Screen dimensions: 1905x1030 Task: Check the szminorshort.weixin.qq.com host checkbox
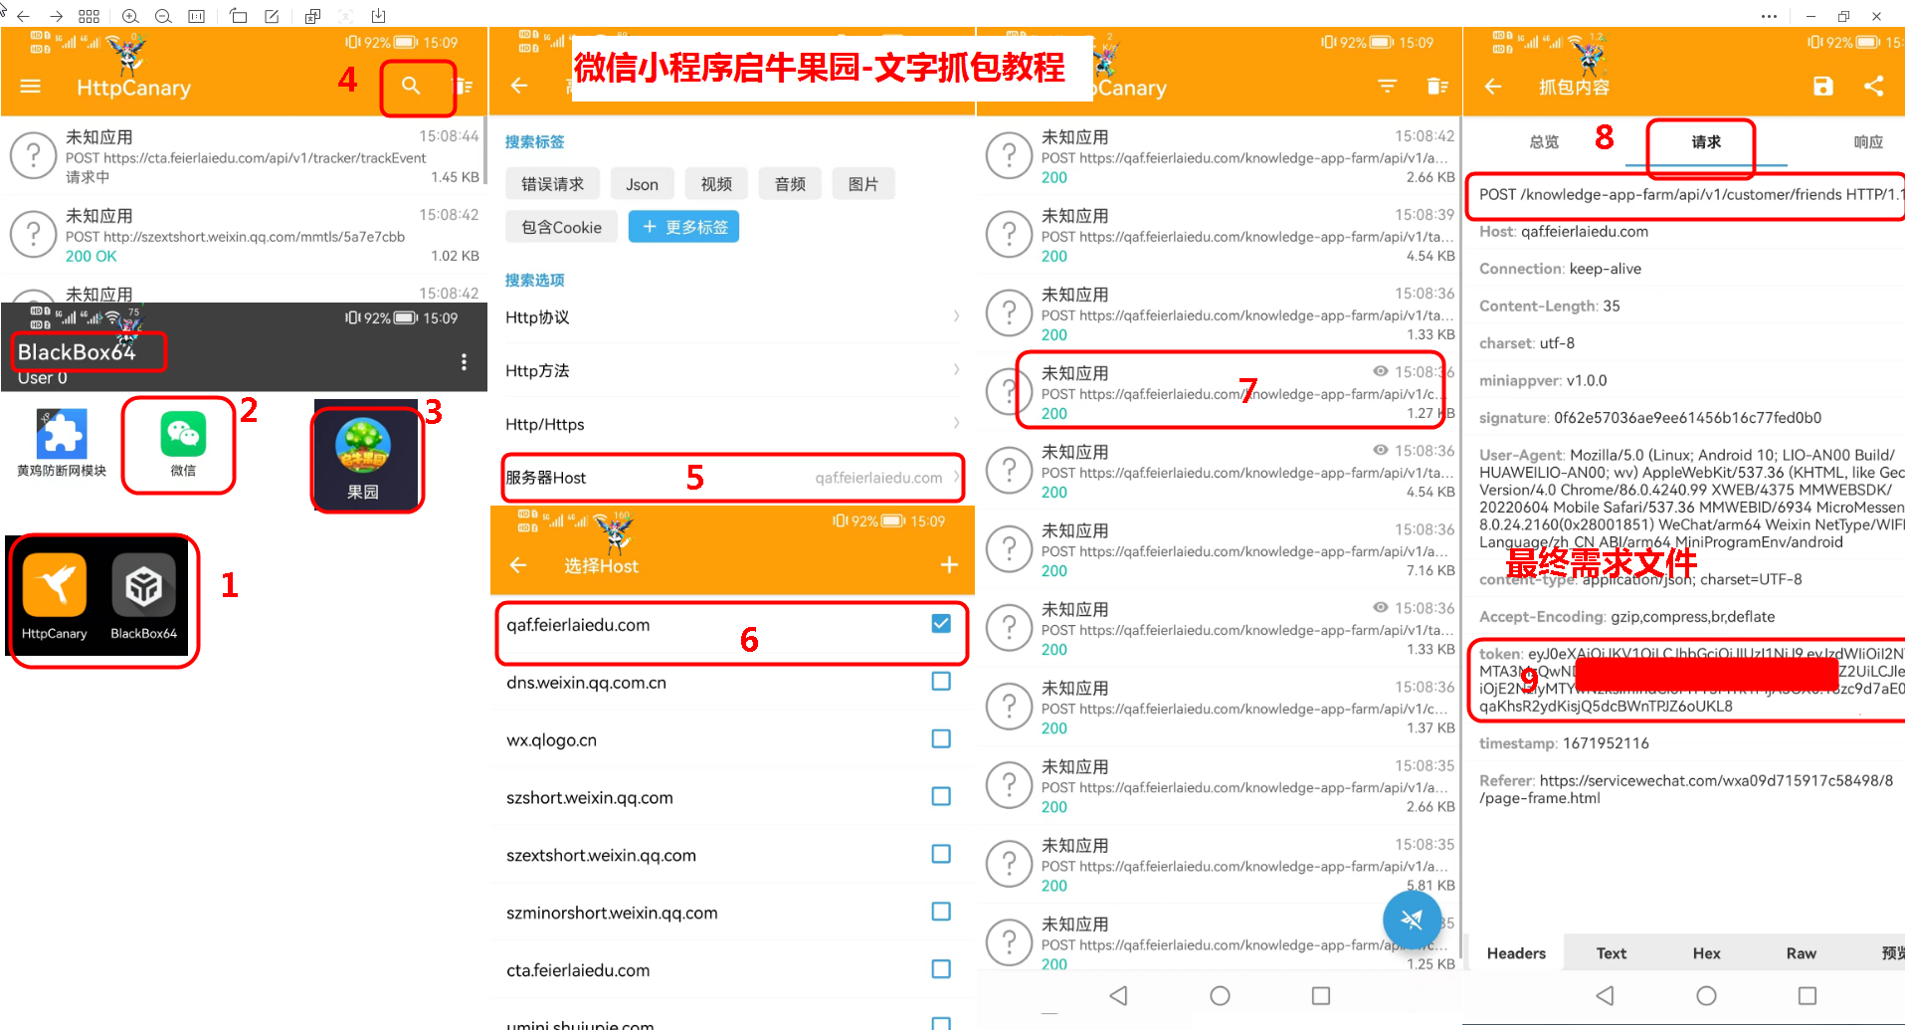click(941, 912)
